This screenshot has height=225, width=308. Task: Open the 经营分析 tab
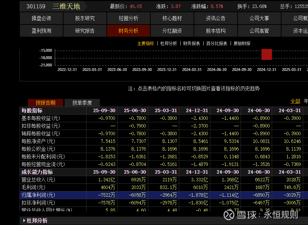point(128,18)
